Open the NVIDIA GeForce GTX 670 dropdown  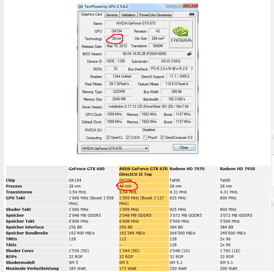tap(115, 148)
